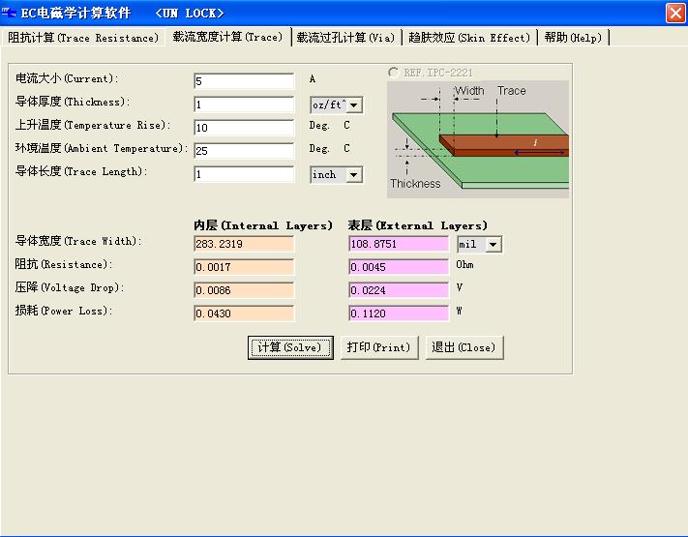
Task: Click the external layer Trace Width result
Action: 399,244
